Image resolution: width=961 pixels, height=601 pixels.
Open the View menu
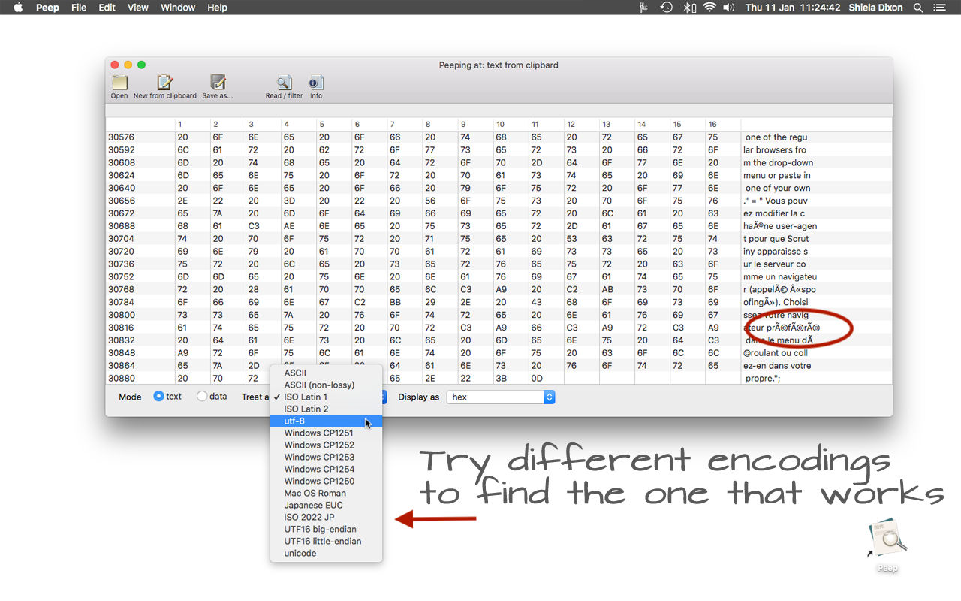138,8
